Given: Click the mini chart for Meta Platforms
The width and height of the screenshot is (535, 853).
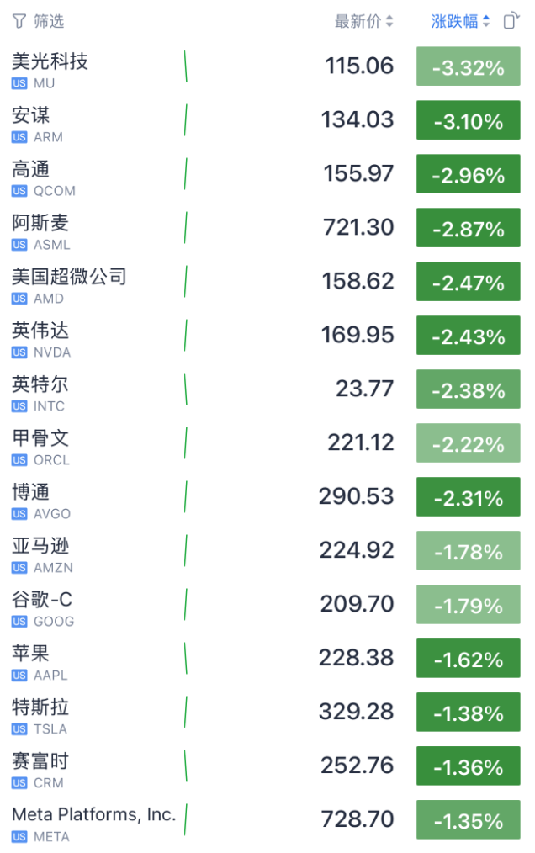Looking at the screenshot, I should point(185,820).
